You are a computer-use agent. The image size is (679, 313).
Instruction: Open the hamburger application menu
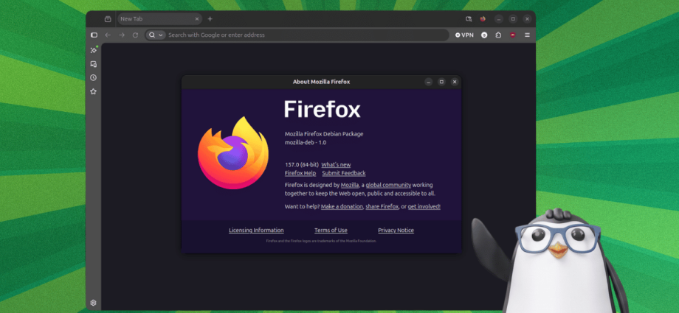527,35
